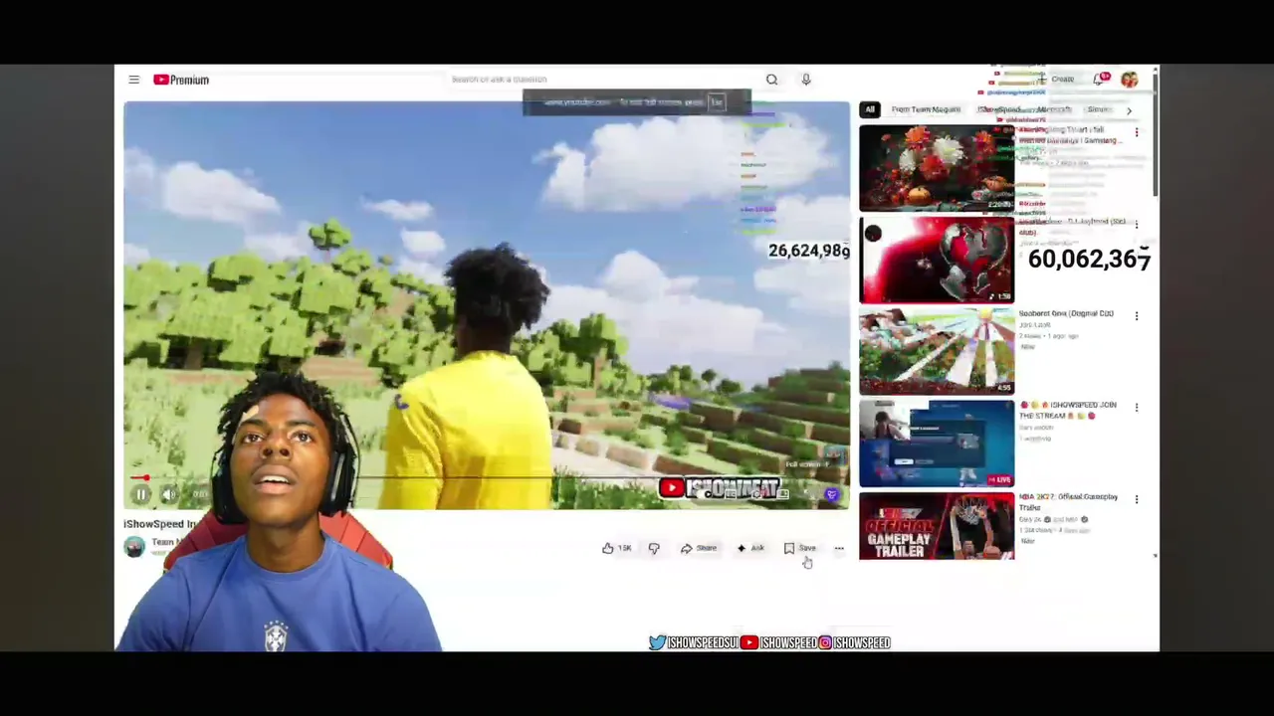1274x716 pixels.
Task: Open options for the 4:55 video
Action: pos(1137,316)
